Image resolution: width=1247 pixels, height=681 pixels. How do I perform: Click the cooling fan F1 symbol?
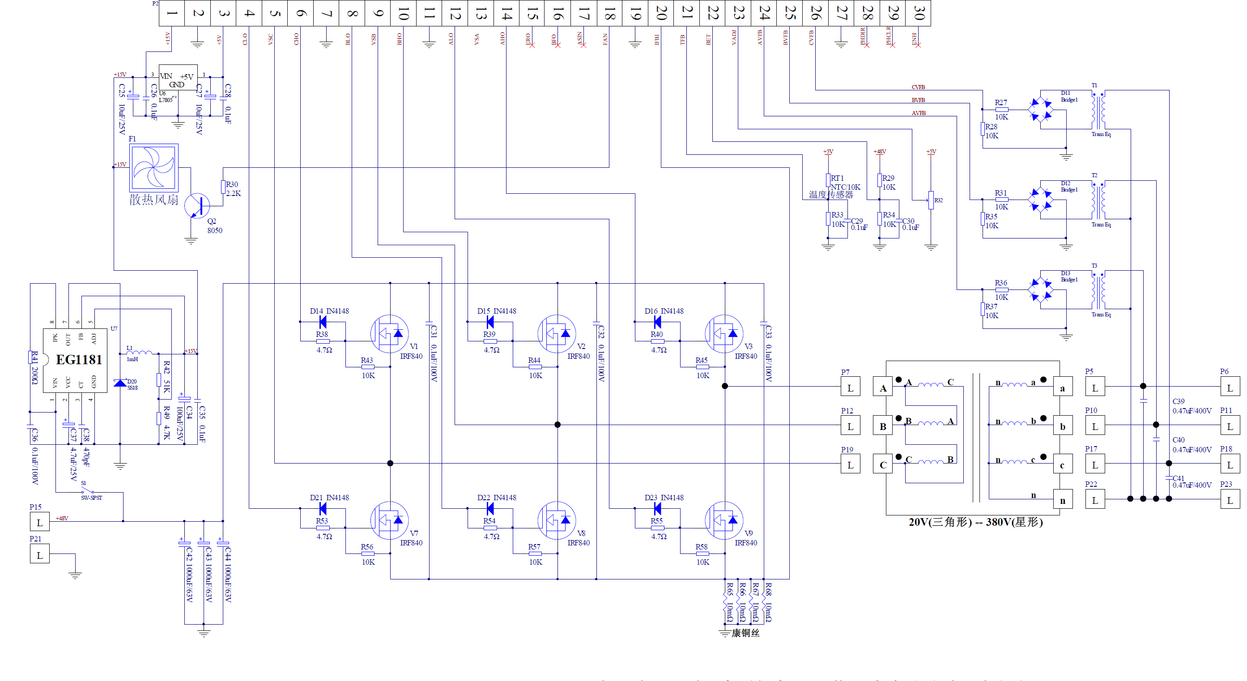[x=154, y=168]
